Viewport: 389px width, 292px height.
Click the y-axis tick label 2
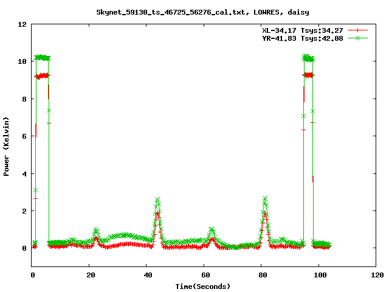point(24,211)
